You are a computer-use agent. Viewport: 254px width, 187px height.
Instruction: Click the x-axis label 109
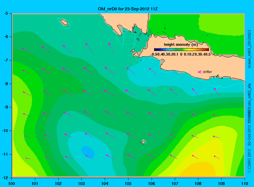click(221, 184)
